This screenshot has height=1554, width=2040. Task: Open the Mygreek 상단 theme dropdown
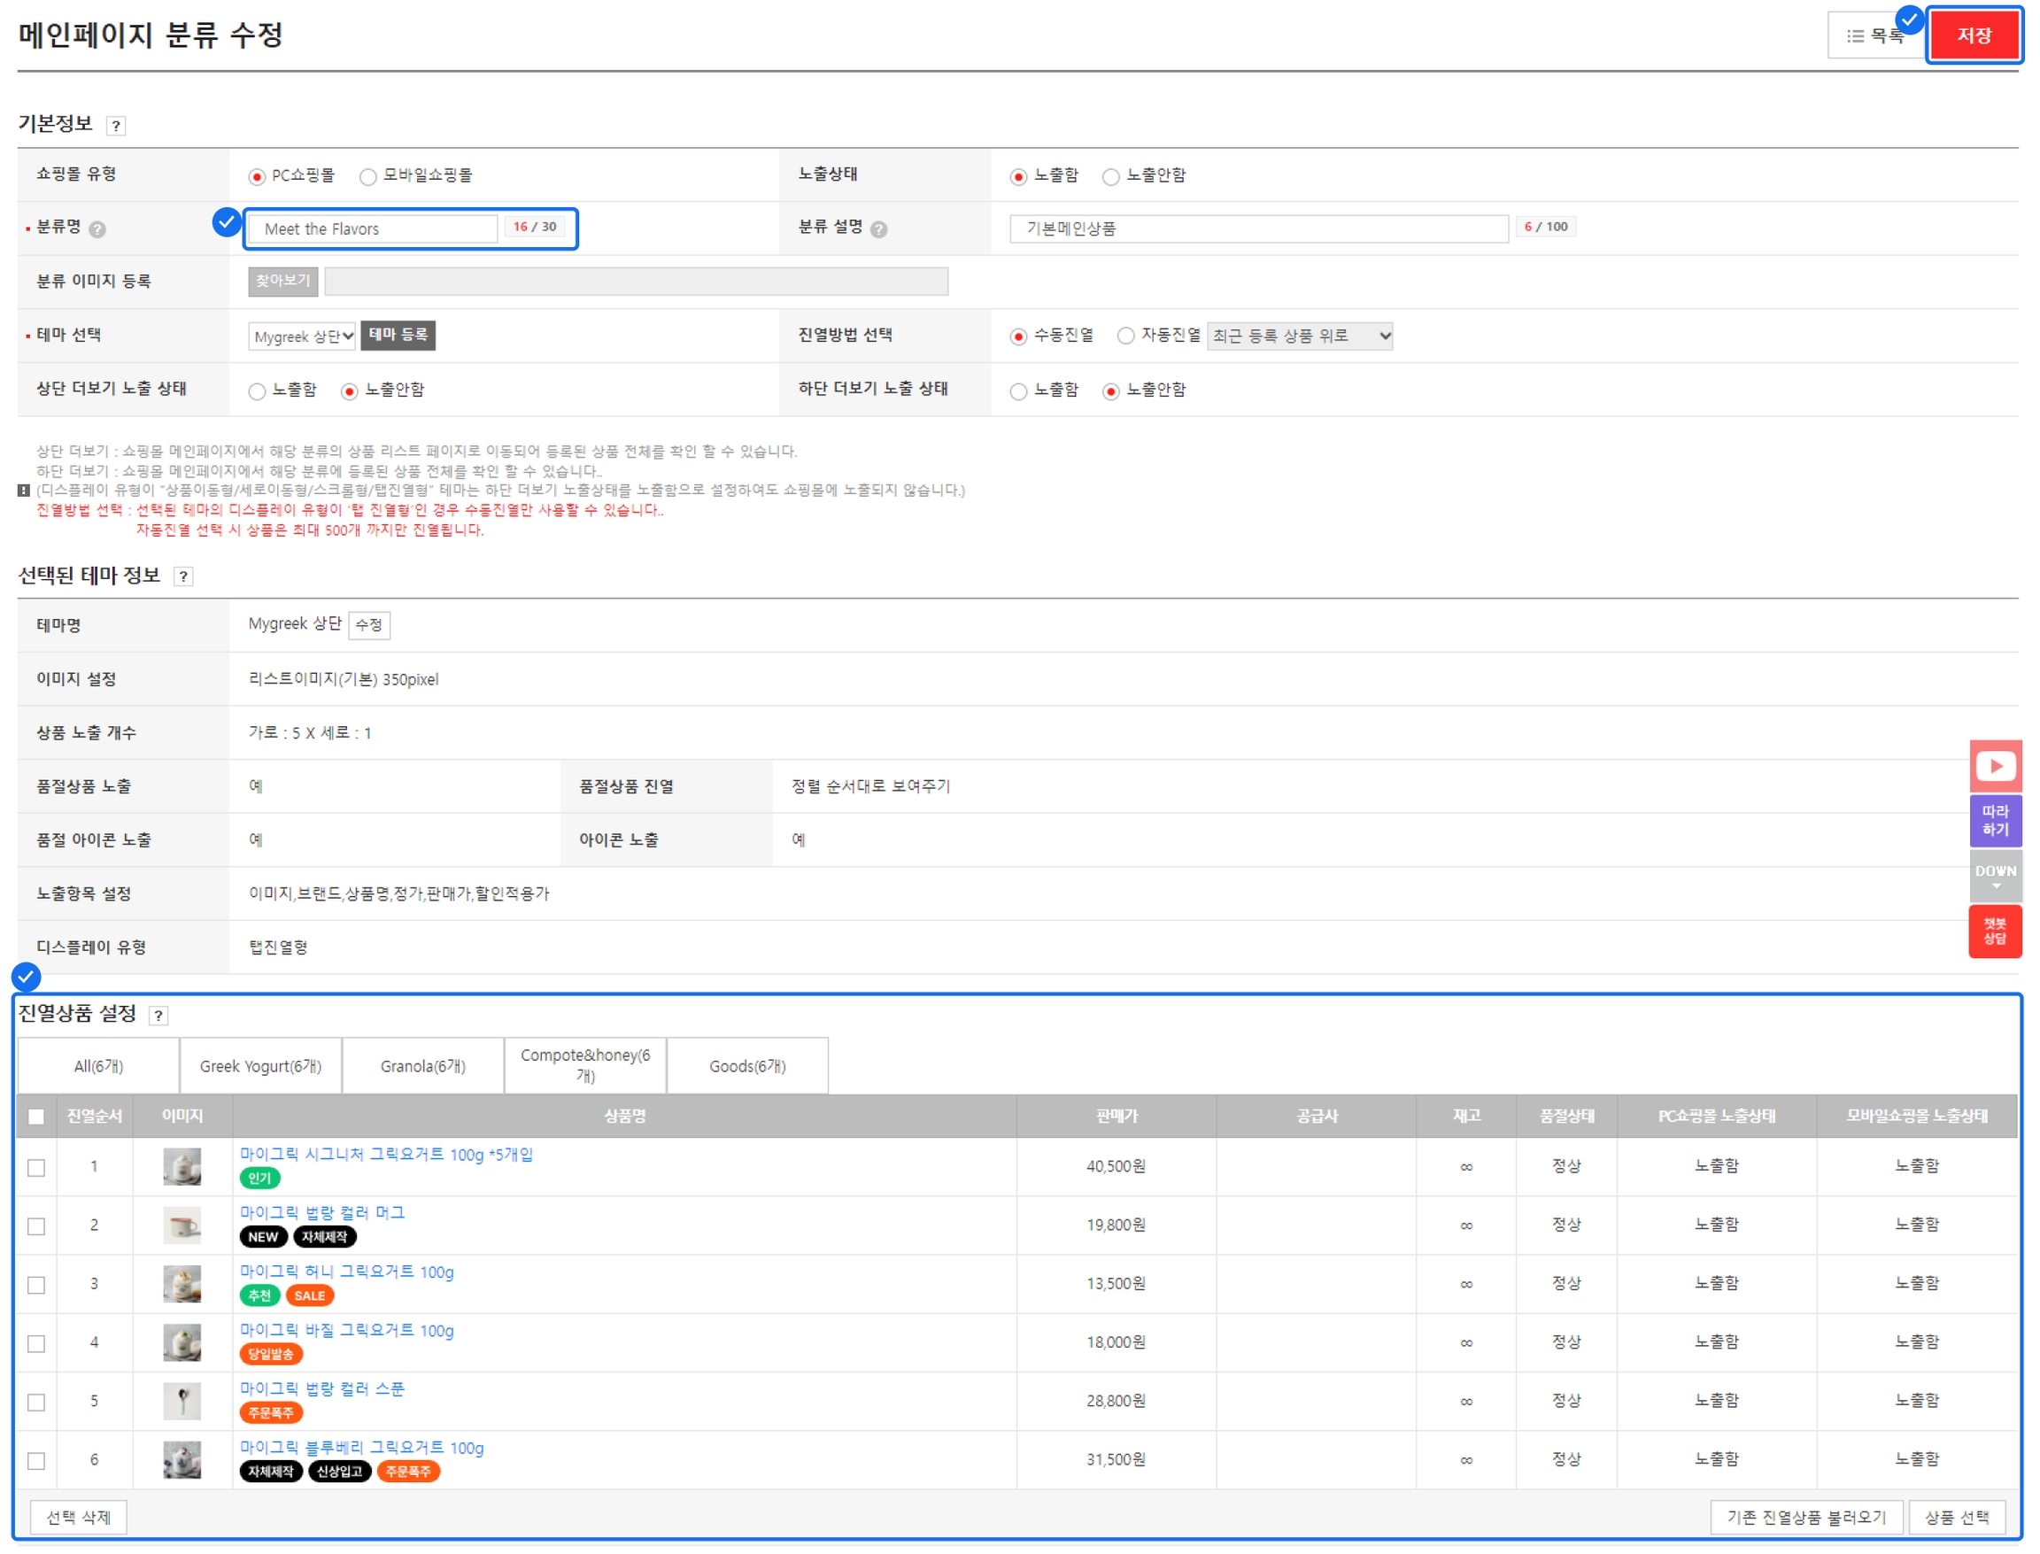point(301,336)
